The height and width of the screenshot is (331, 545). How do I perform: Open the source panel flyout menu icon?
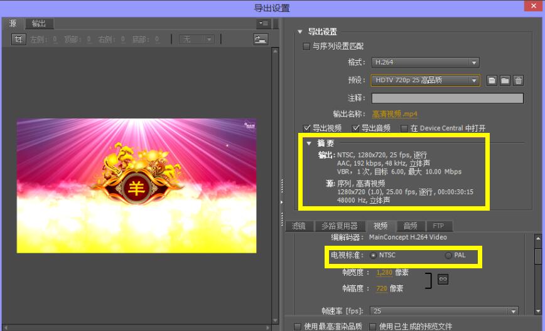(263, 23)
